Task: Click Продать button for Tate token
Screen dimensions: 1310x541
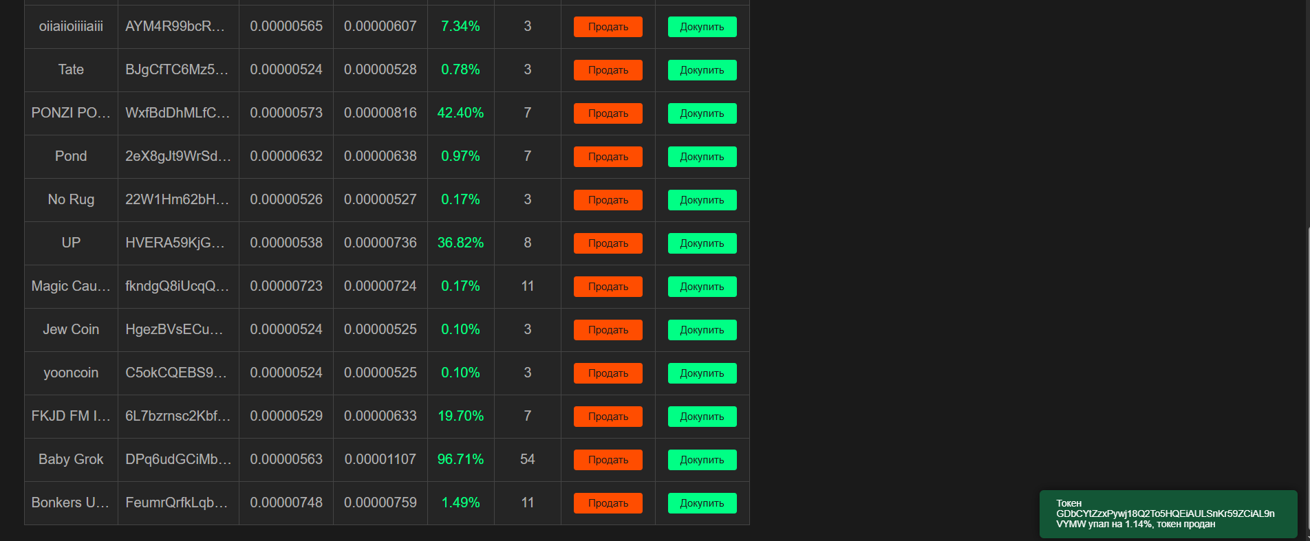Action: 608,70
